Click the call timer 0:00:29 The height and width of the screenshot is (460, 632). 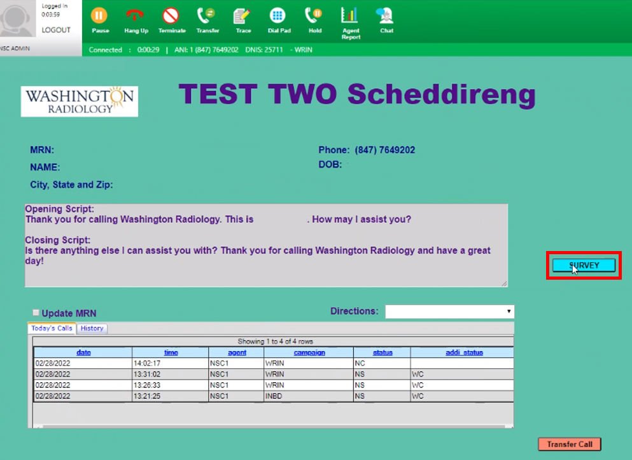click(148, 50)
